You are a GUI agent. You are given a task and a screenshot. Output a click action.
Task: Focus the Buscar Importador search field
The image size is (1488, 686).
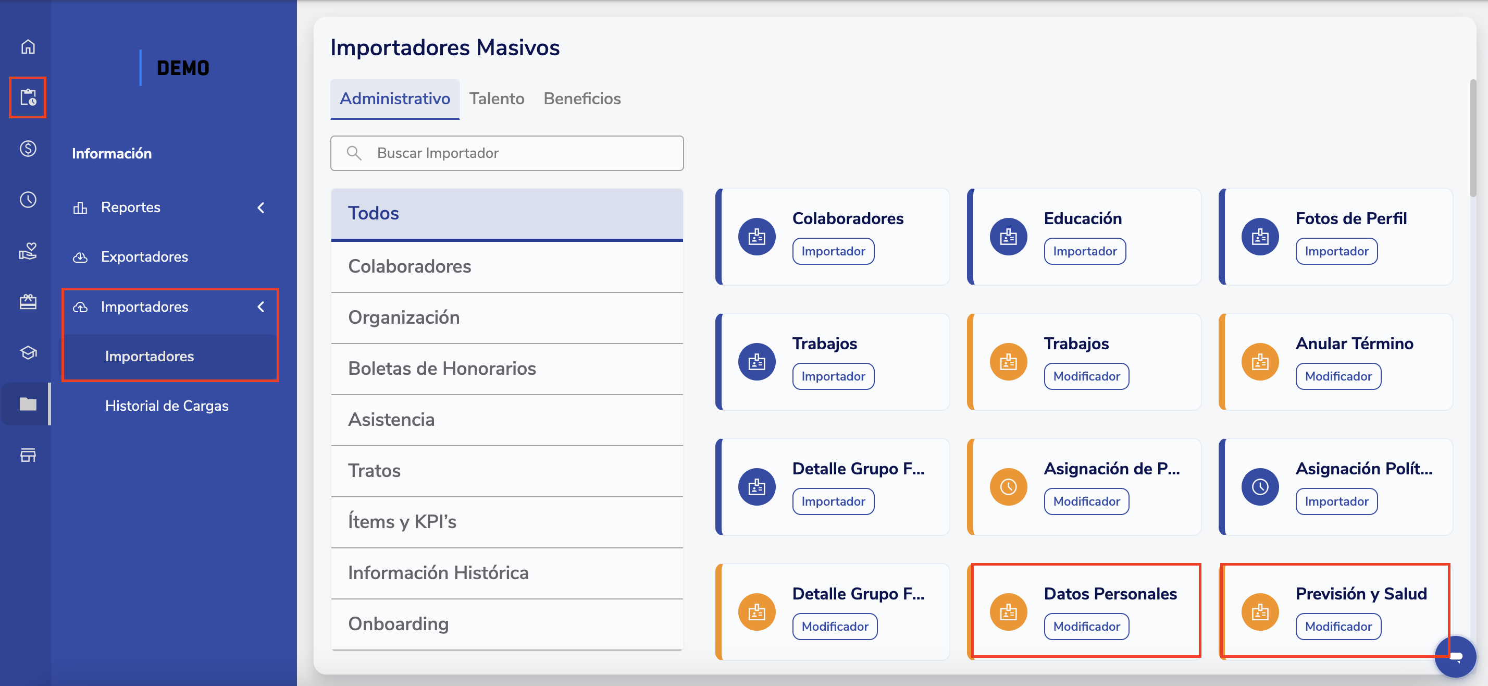click(x=506, y=153)
